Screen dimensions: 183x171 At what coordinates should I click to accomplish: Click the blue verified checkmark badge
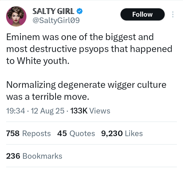coord(80,11)
